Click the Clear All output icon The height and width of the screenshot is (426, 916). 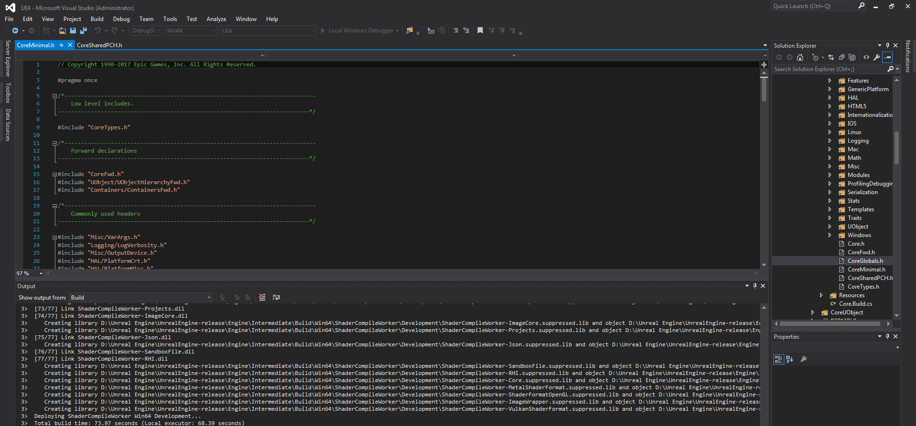tap(262, 297)
